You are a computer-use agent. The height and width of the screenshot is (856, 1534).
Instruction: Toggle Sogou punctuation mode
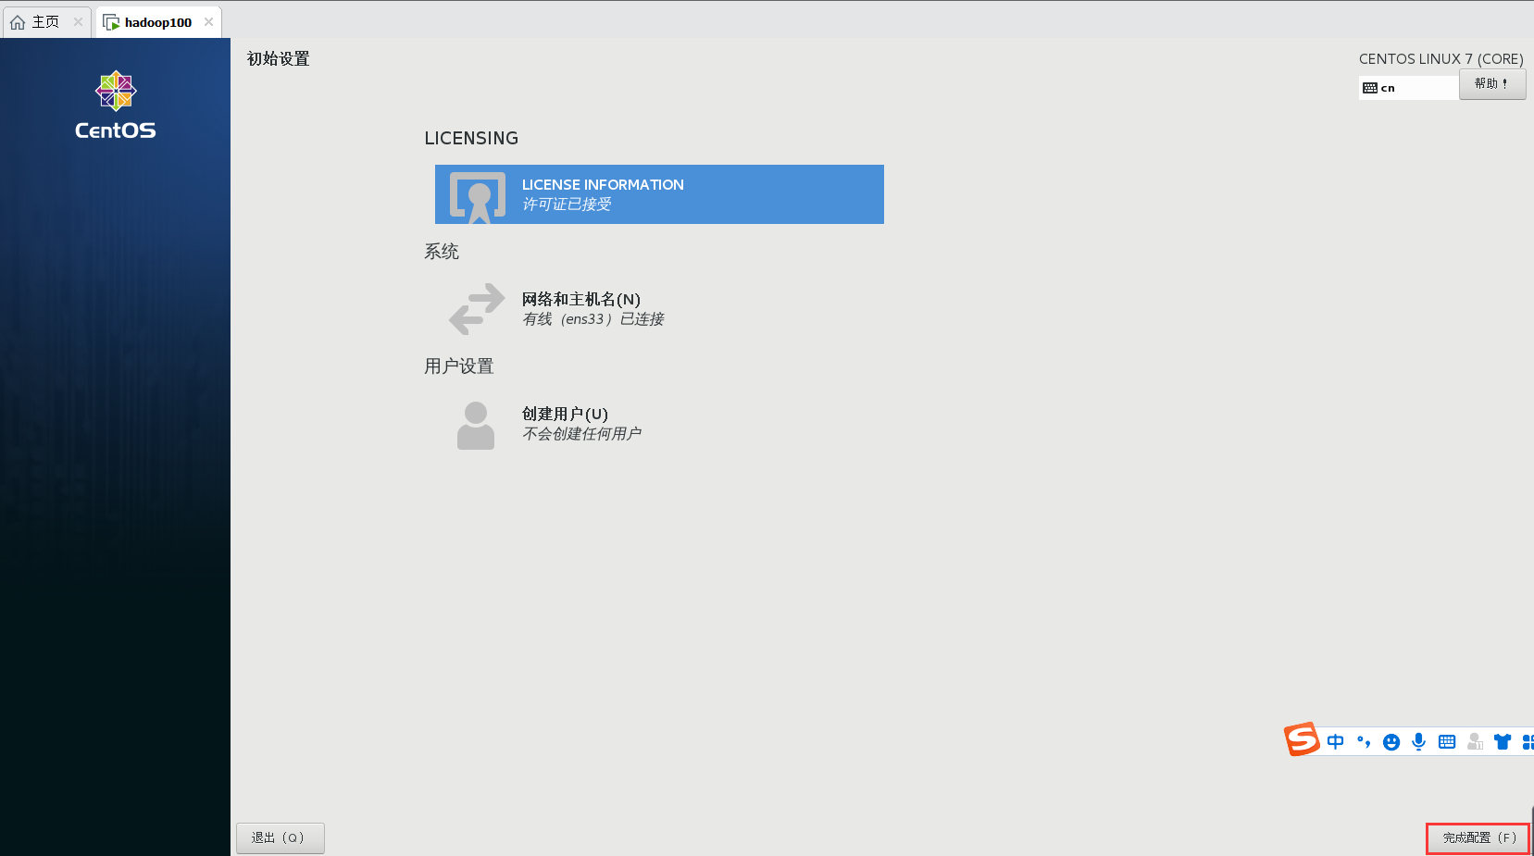(x=1364, y=741)
